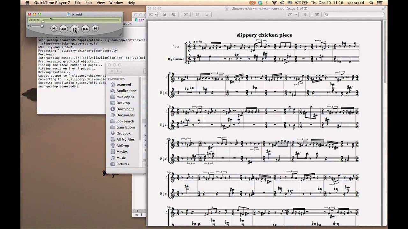Click the speaker icon in QuickTime player
The image size is (408, 229).
pyautogui.click(x=30, y=26)
